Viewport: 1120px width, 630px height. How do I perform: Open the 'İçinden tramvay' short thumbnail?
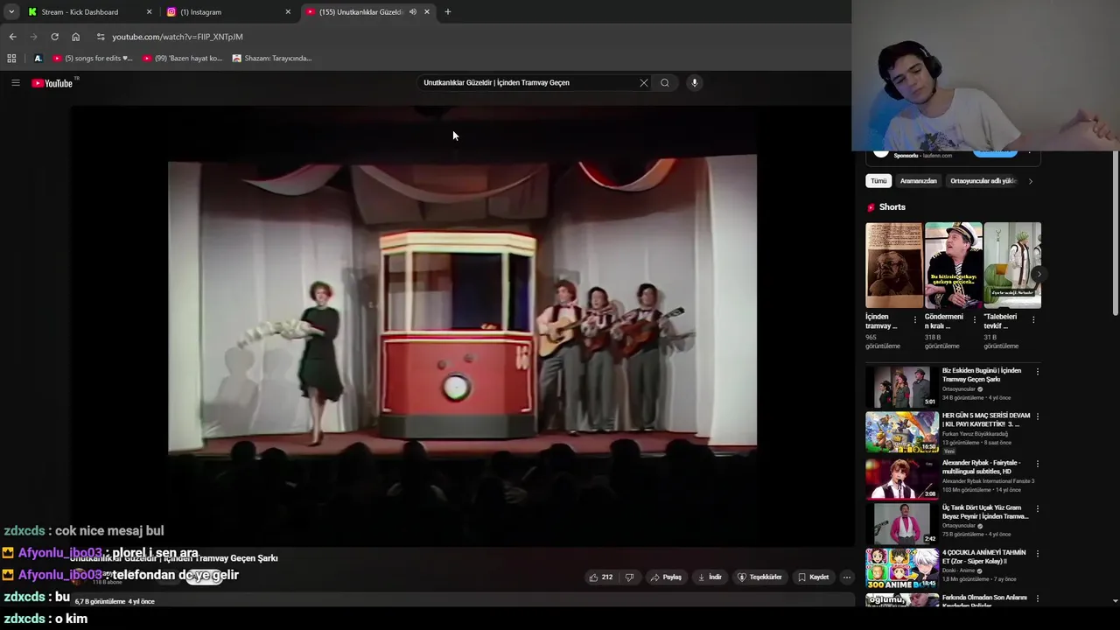pos(894,265)
